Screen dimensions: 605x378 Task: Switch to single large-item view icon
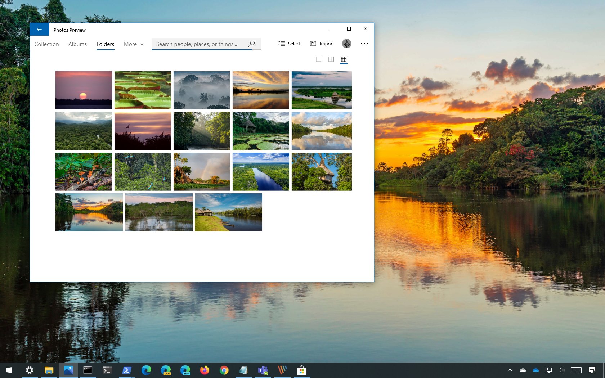(x=318, y=59)
